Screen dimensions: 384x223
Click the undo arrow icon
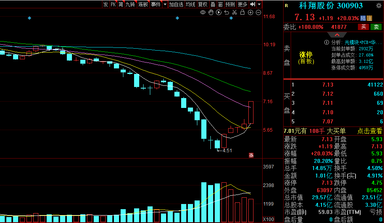(227, 13)
